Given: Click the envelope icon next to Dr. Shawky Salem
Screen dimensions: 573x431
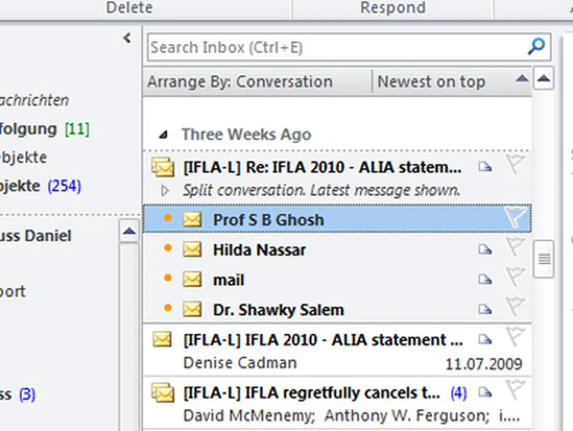Looking at the screenshot, I should tap(192, 309).
